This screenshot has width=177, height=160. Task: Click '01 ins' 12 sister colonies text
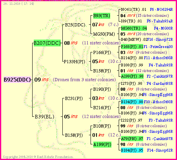click(x=144, y=71)
